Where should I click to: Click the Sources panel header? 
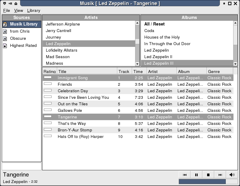point(22,18)
